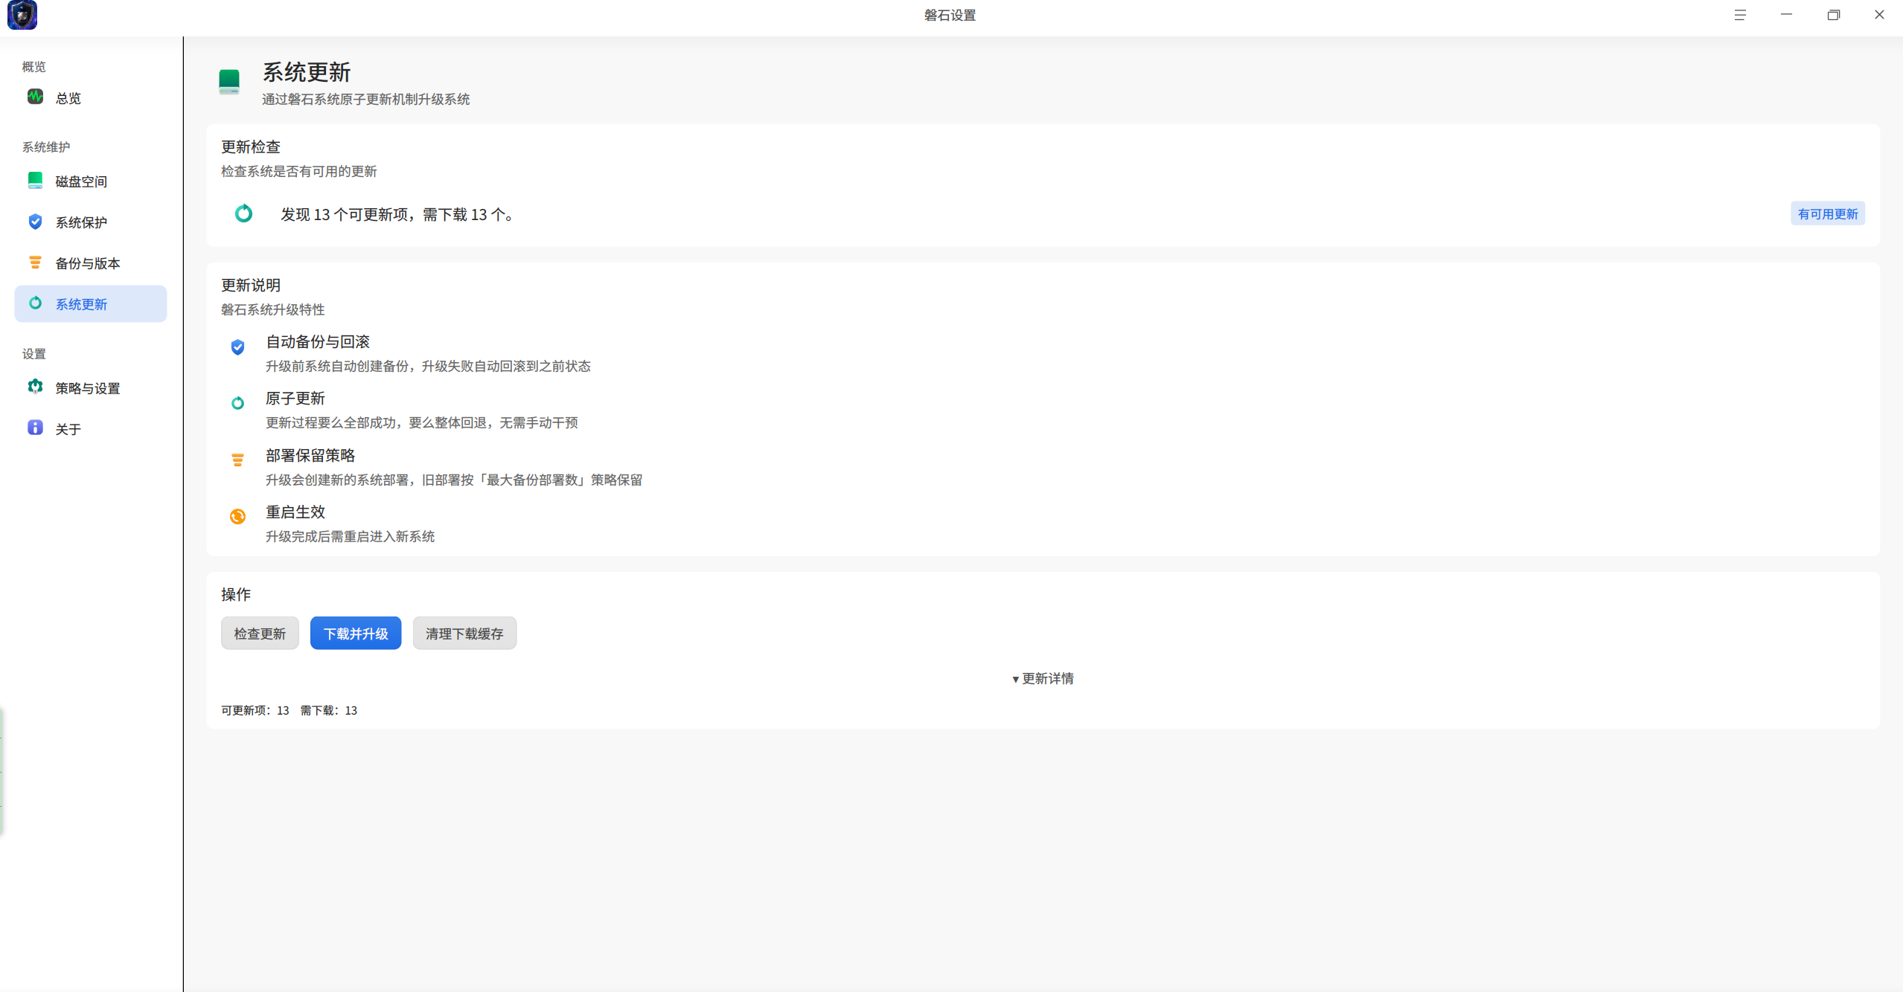Click the purple info icon beside 关于

35,428
